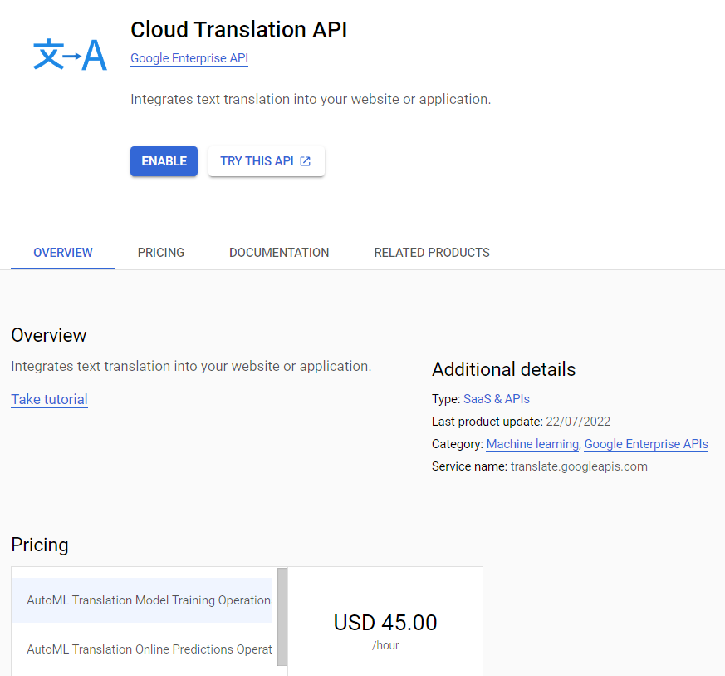Open the Machine learning category link
The height and width of the screenshot is (676, 725).
point(532,444)
